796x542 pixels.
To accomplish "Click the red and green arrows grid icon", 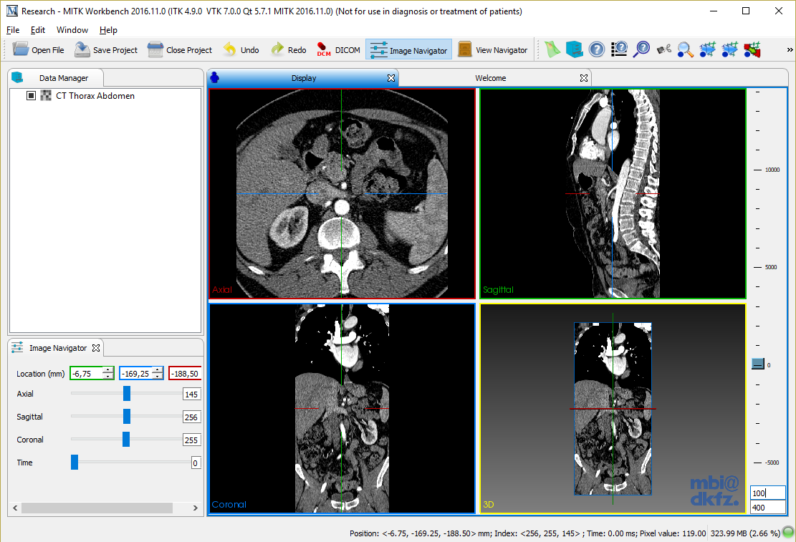I will click(x=752, y=49).
